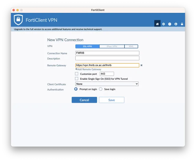The image size is (196, 161).
Task: Remove the remote gateway with X icon
Action: 141,65
